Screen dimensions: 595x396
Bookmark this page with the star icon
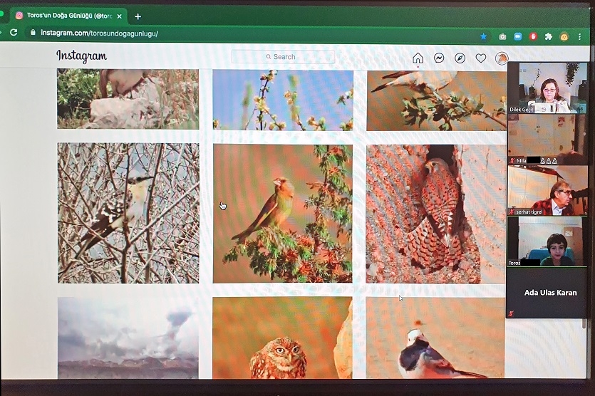[x=484, y=36]
